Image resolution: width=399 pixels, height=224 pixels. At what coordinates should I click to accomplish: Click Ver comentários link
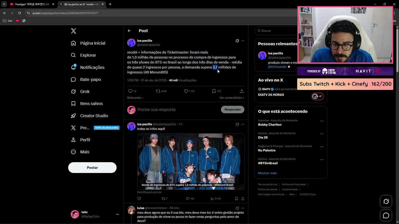pyautogui.click(x=232, y=98)
